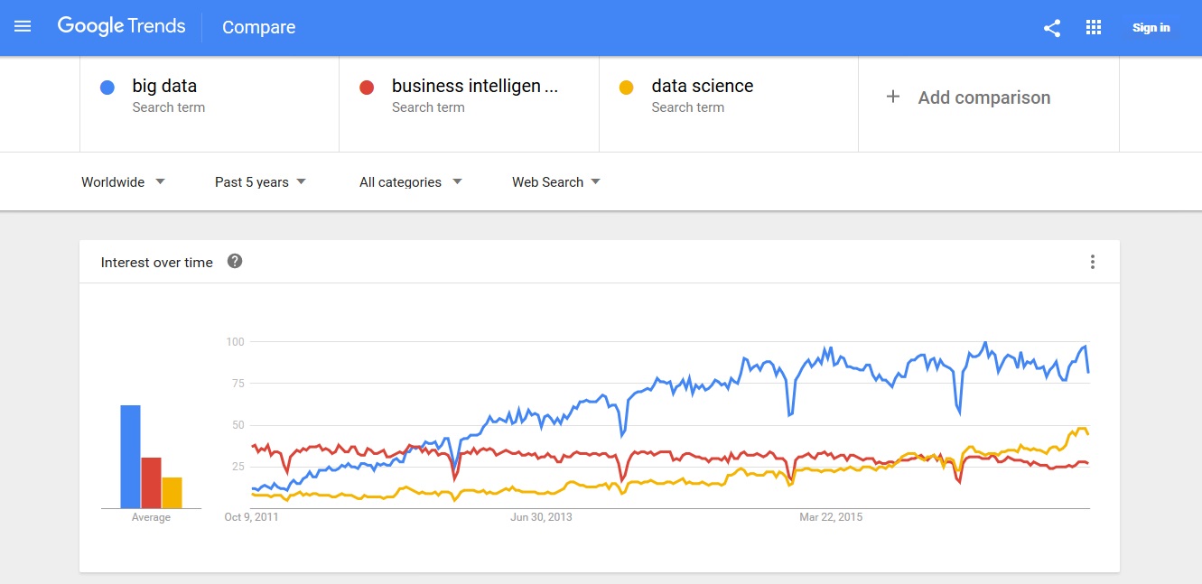This screenshot has height=584, width=1202.
Task: Open the Past 5 years time range dropdown
Action: coord(260,181)
